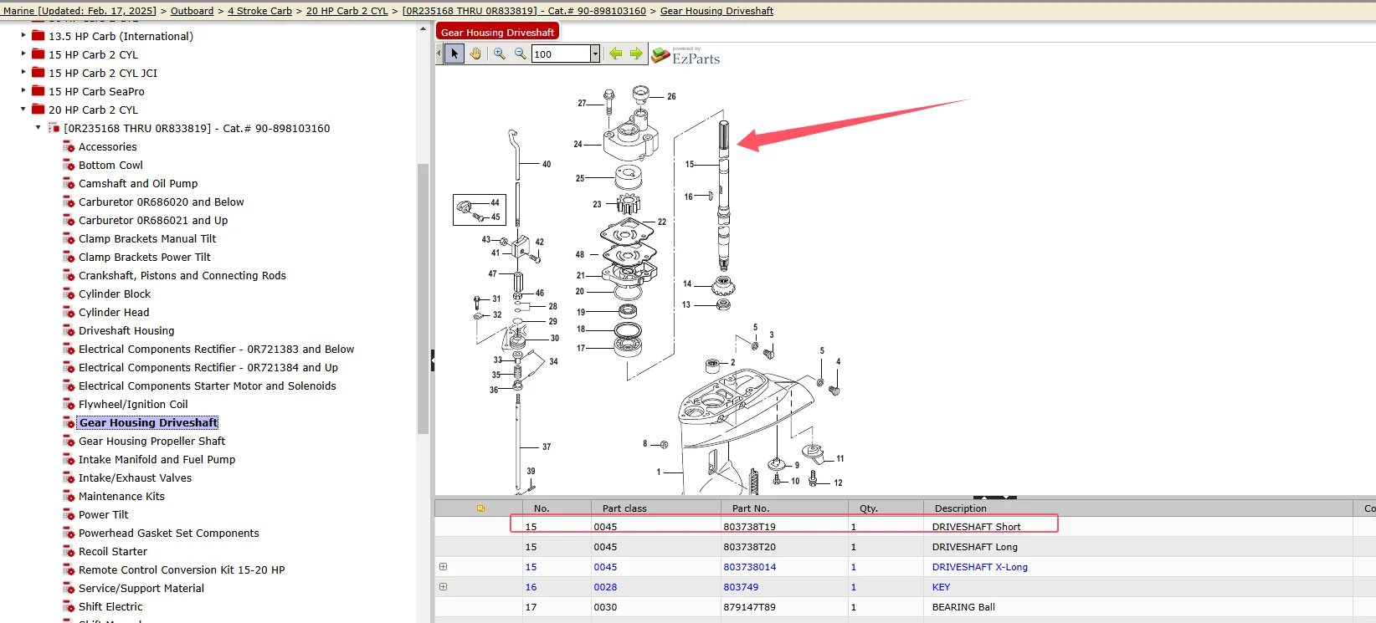Expand the 13.5 HP Carb (International) node

(x=23, y=35)
